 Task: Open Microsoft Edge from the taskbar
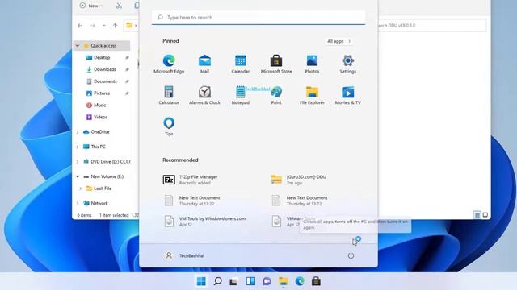click(x=300, y=281)
